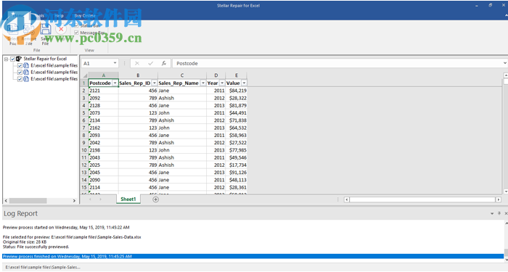Select column C header
Viewport: 508px width, 272px height.
(182, 75)
